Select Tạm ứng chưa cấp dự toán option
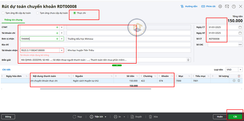 (x=38, y=13)
